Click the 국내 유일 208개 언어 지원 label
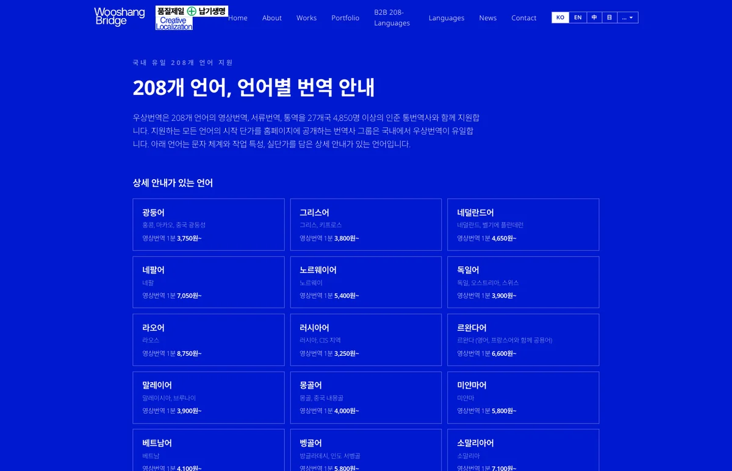Image resolution: width=732 pixels, height=471 pixels. (183, 63)
